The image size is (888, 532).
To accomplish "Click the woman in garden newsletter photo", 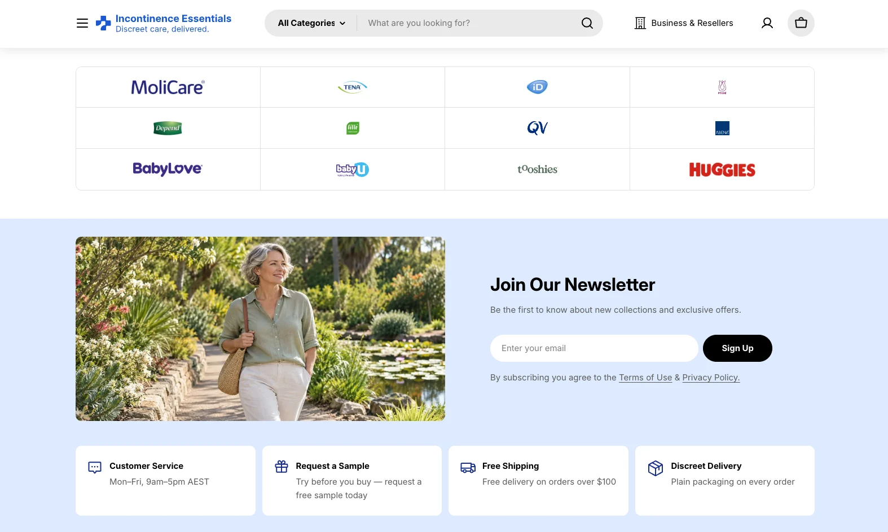I will click(x=260, y=329).
